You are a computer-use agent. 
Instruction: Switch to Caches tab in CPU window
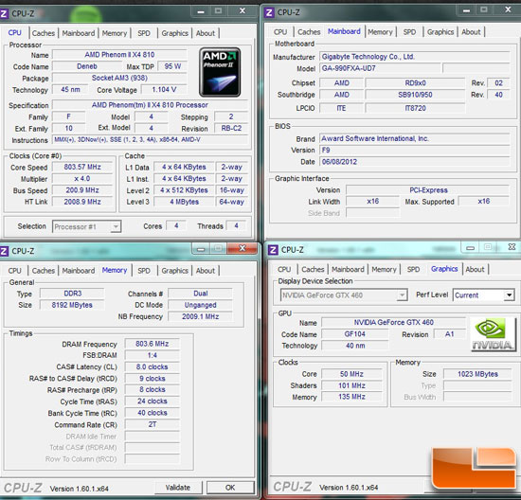44,33
